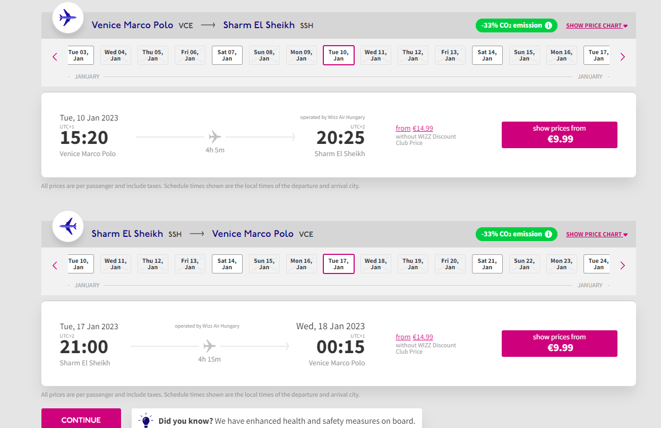Screen dimensions: 661x428
Task: Expand outbound flight Show Price Chart
Action: 597,25
